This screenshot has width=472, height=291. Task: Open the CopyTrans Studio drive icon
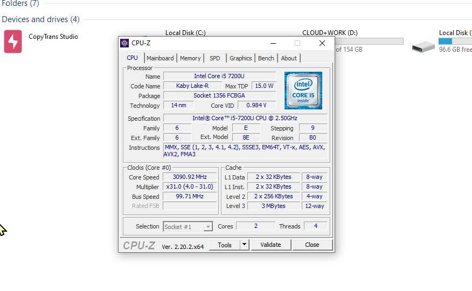pyautogui.click(x=12, y=41)
